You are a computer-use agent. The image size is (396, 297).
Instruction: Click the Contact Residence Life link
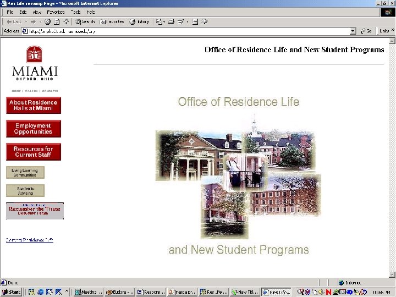click(29, 240)
